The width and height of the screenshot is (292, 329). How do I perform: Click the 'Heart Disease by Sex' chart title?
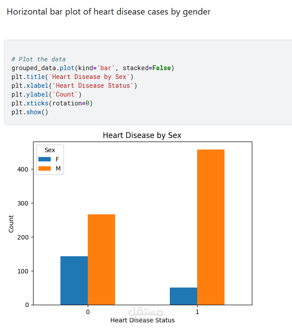142,135
